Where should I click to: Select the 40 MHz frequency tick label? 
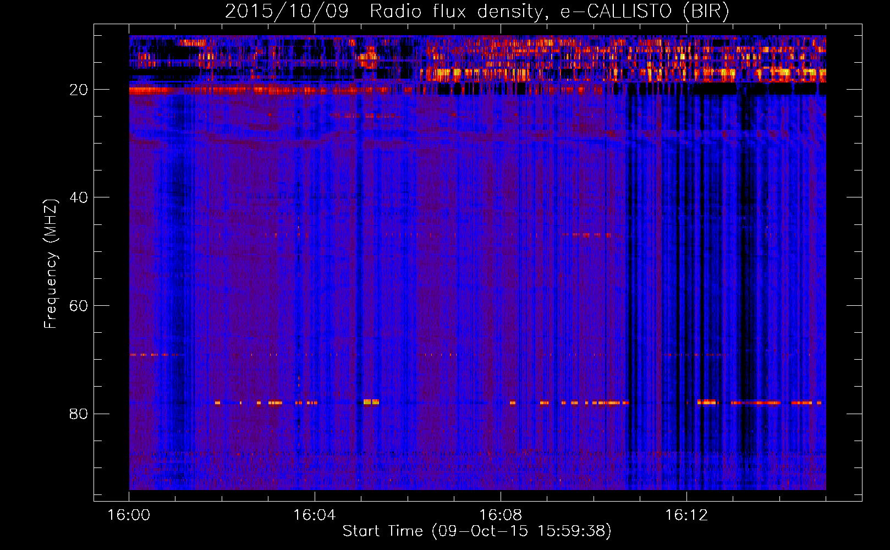coord(79,197)
